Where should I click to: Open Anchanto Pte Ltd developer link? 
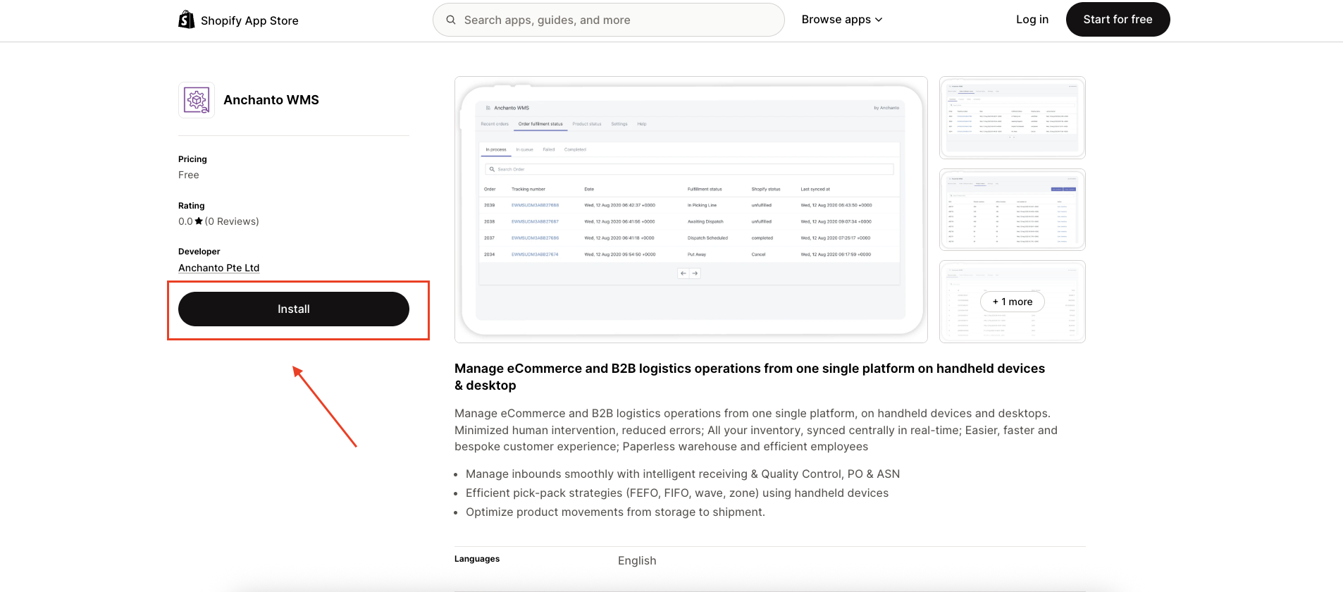pos(218,268)
